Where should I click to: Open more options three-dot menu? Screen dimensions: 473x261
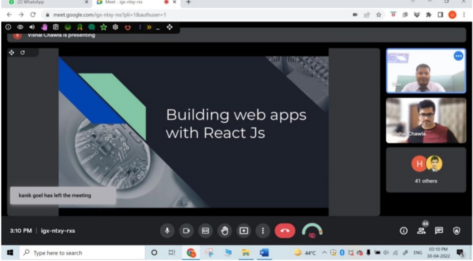263,231
